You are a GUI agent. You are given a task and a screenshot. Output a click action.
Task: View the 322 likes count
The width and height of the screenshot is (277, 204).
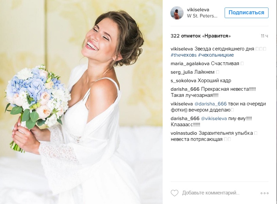201,36
